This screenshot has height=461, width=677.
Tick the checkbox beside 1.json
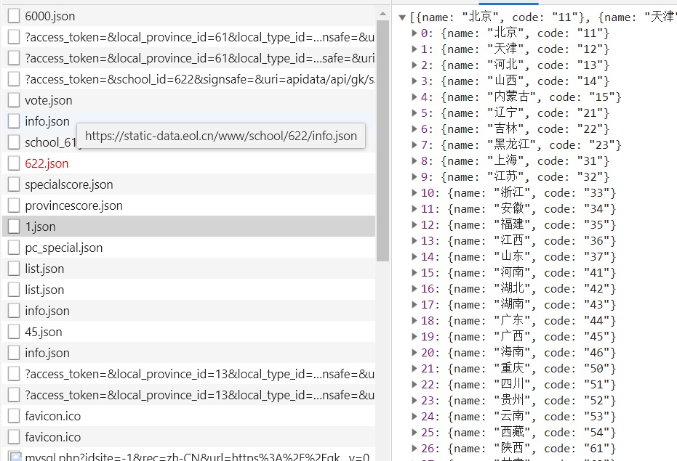click(x=14, y=227)
